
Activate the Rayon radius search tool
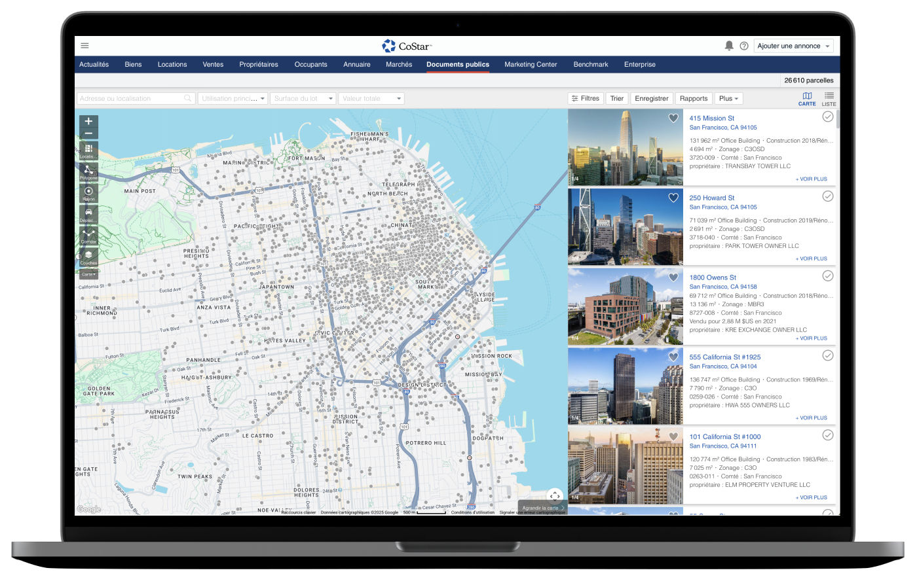pos(88,193)
